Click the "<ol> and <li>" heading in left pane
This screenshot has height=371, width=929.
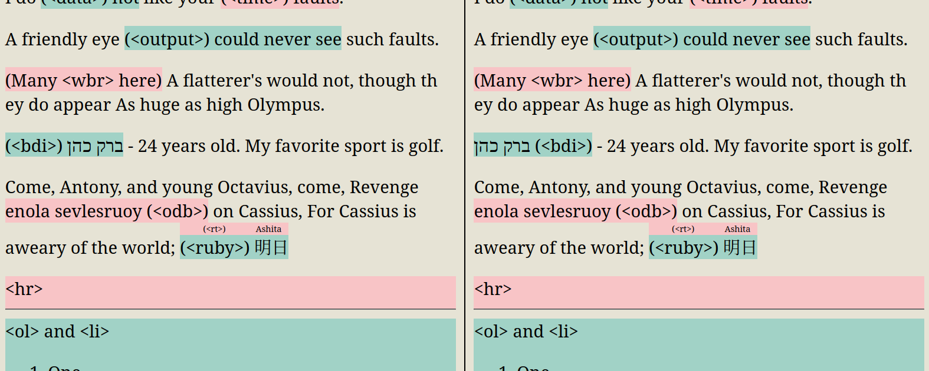pos(57,332)
